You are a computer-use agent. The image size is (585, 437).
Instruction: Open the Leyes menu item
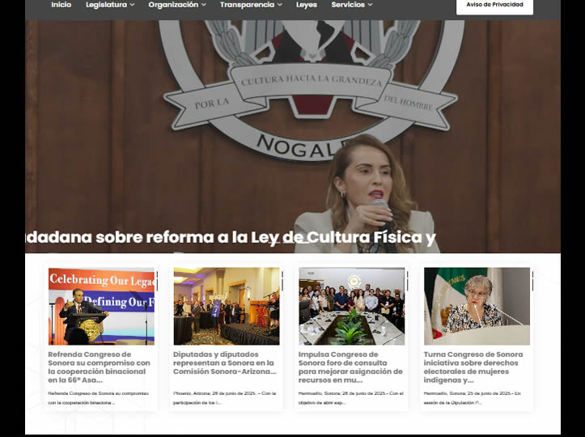(x=307, y=5)
